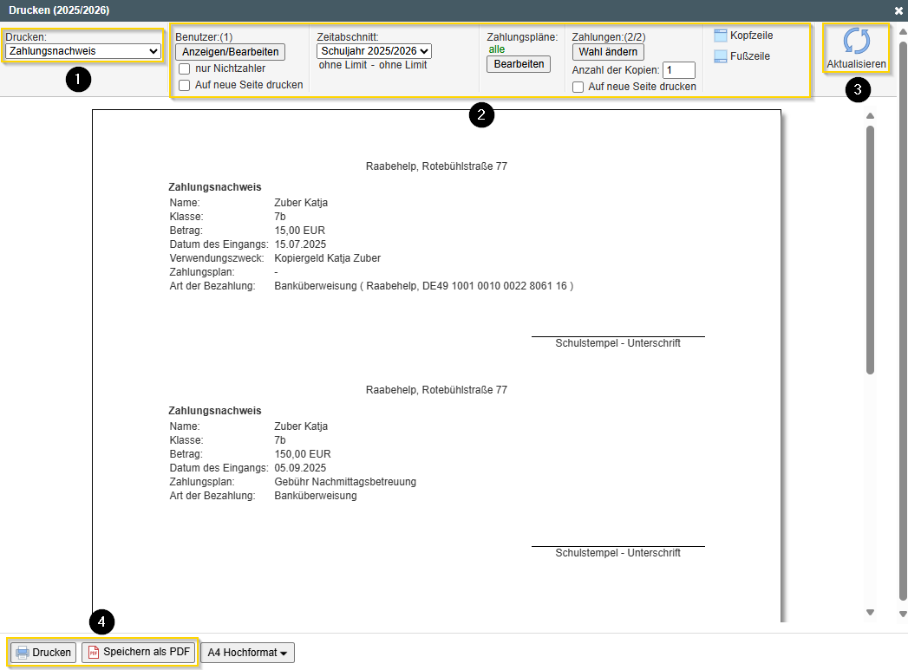Image resolution: width=908 pixels, height=670 pixels.
Task: Click the Anzahl der Kopien input field
Action: (678, 70)
